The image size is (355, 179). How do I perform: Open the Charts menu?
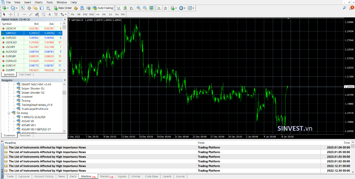click(x=39, y=2)
